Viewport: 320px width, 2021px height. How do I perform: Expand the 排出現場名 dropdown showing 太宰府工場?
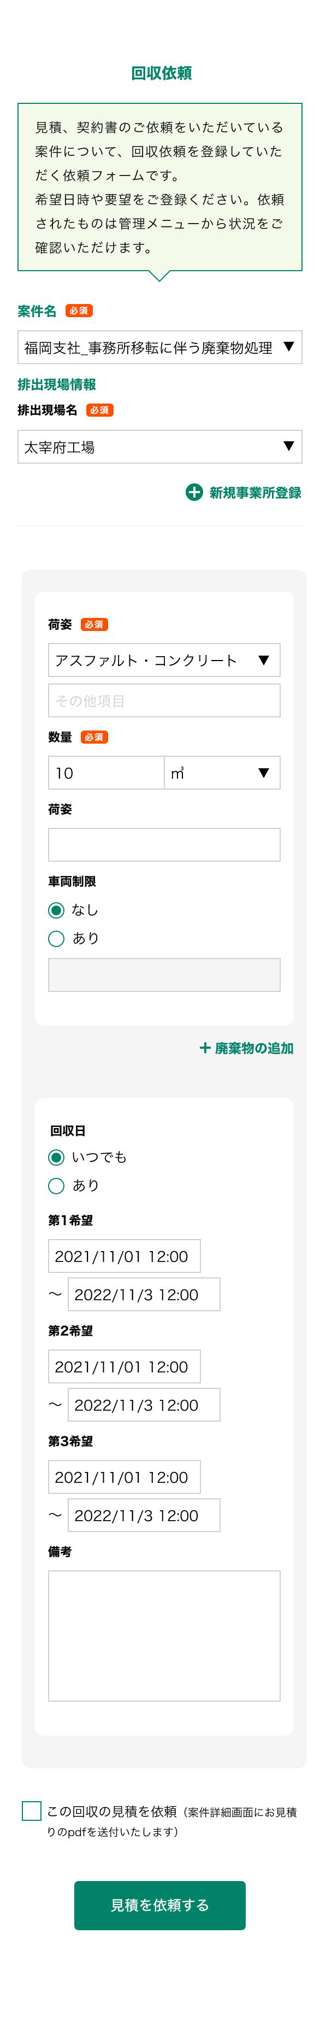pyautogui.click(x=160, y=446)
